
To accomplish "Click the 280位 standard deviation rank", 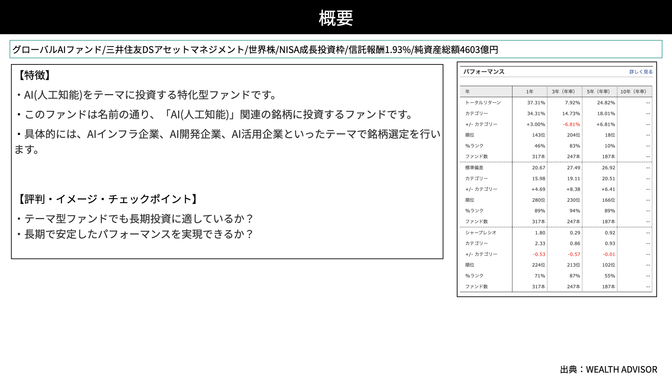I will tap(539, 200).
